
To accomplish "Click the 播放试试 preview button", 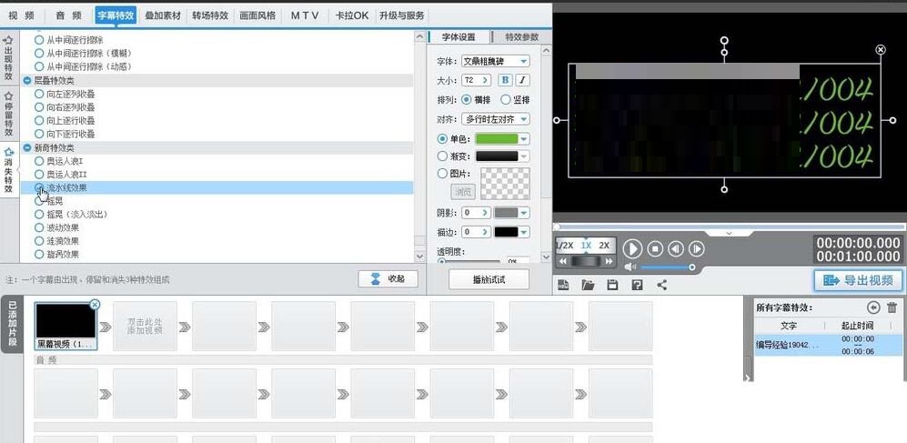I will tap(489, 279).
